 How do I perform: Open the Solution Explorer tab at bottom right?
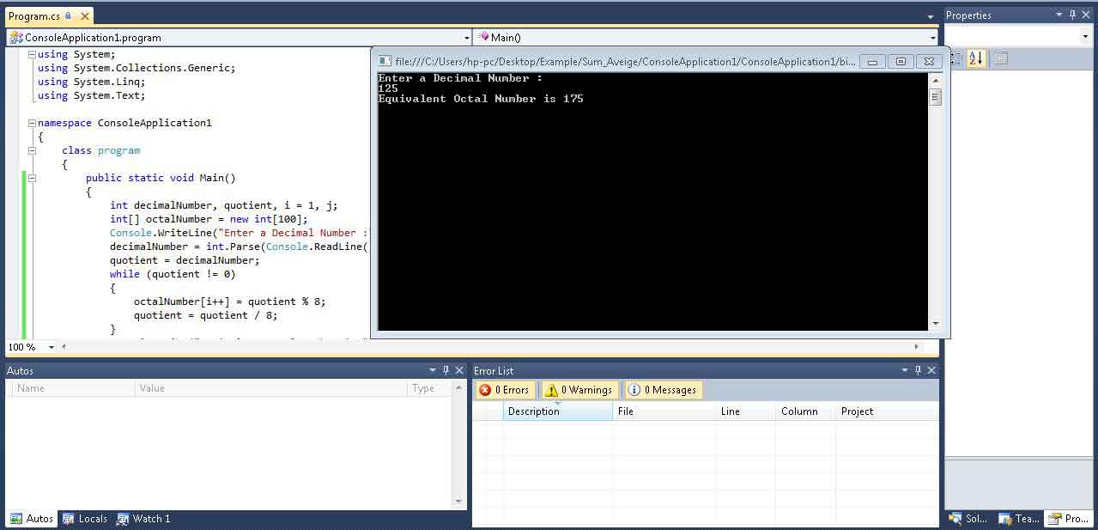[968, 519]
